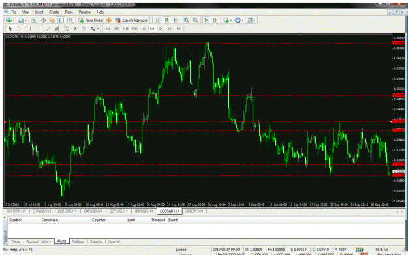Switch chart to M5 timeframe
408x255 pixels.
(117, 29)
